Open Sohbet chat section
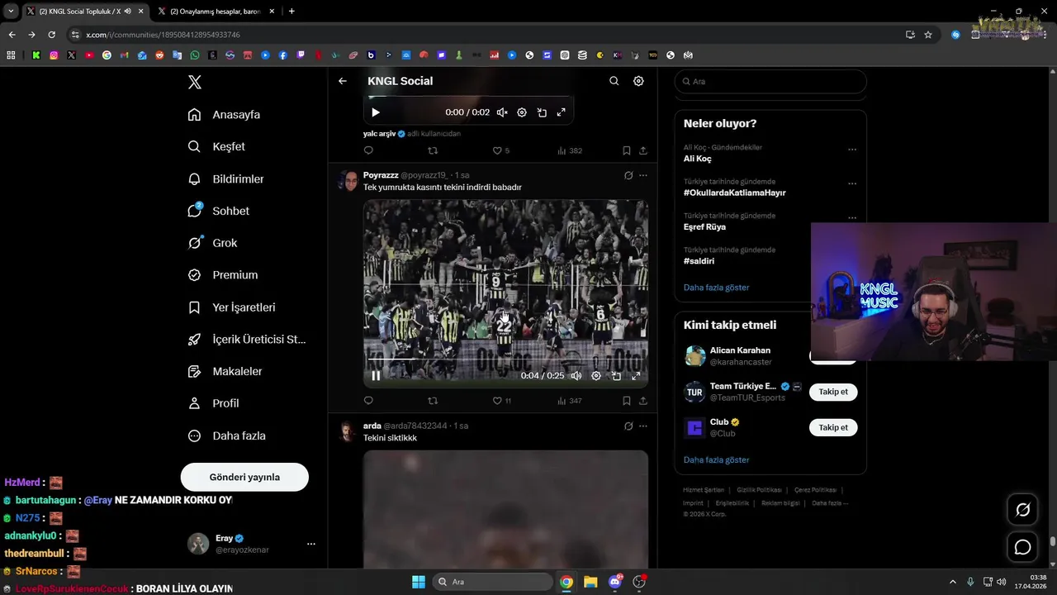1057x595 pixels. tap(218, 211)
